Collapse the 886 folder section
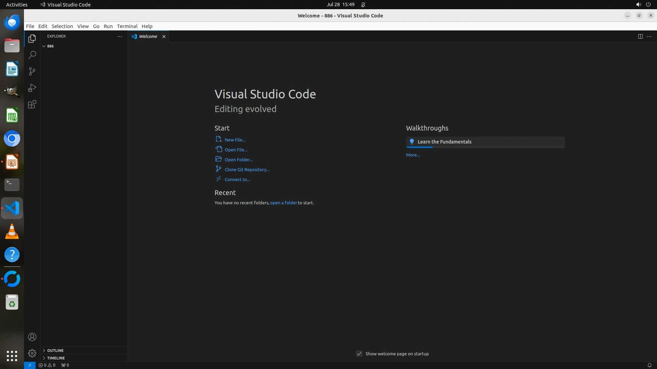Viewport: 657px width, 369px height. click(x=44, y=46)
